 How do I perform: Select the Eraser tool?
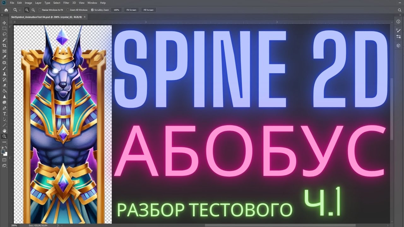(x=4, y=85)
